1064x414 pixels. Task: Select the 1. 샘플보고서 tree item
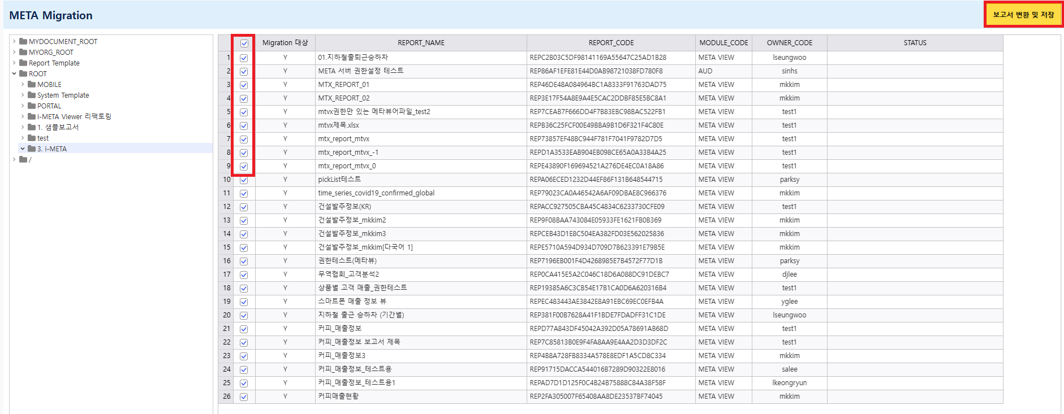[58, 127]
